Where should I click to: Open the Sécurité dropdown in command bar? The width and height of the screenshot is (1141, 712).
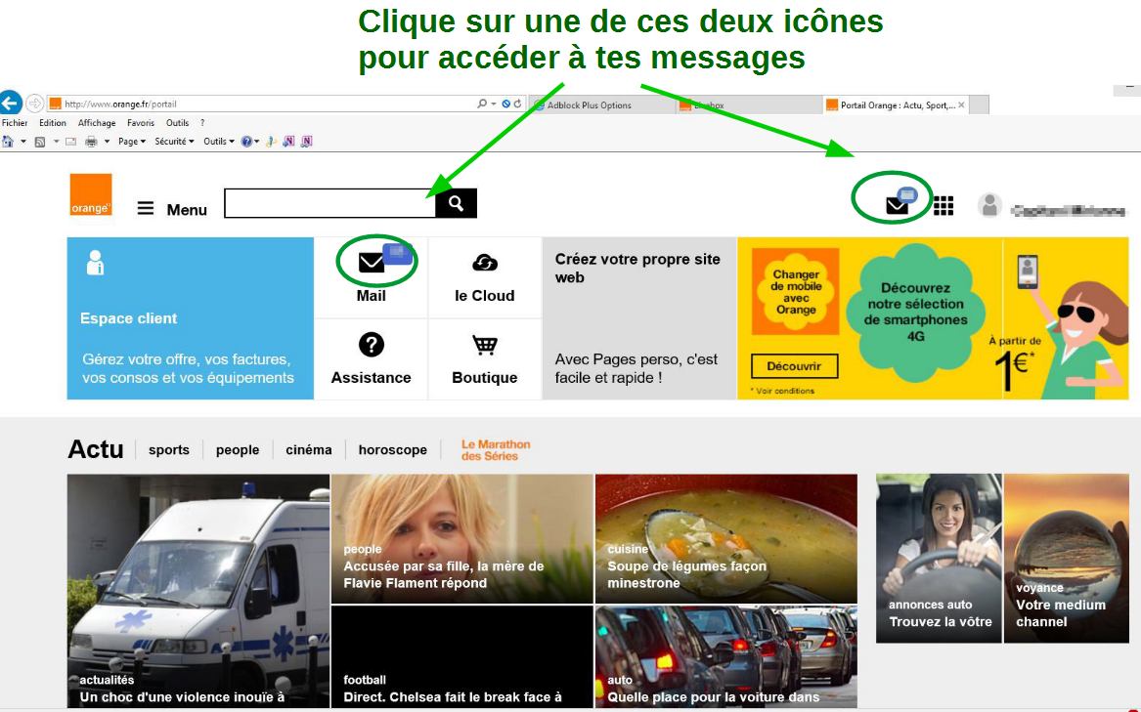tap(174, 142)
